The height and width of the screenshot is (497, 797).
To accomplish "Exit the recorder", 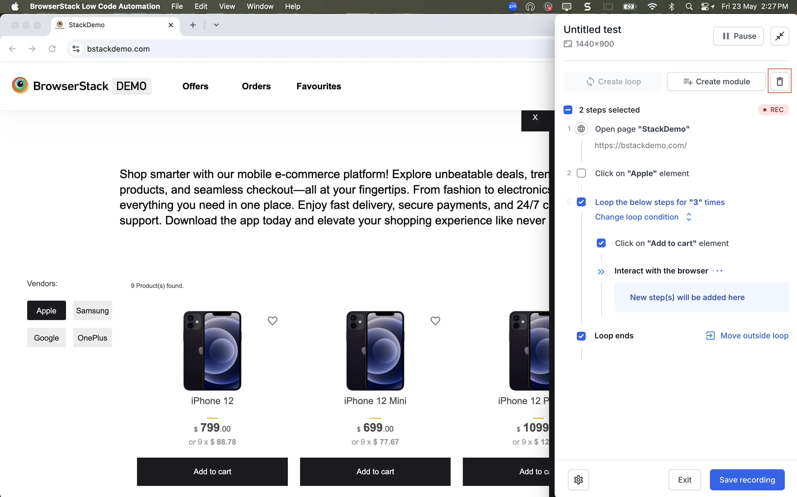I will click(x=685, y=480).
